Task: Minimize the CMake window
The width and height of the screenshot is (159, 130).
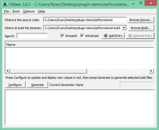Action: [x=133, y=4]
